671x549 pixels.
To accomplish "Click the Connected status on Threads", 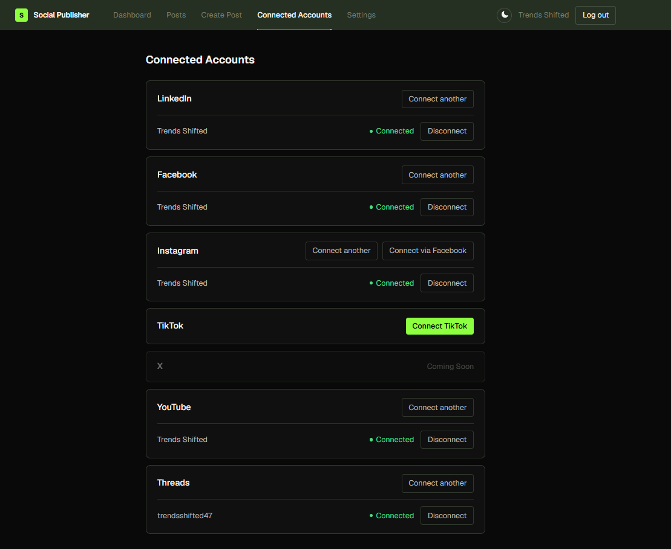I will click(x=391, y=515).
